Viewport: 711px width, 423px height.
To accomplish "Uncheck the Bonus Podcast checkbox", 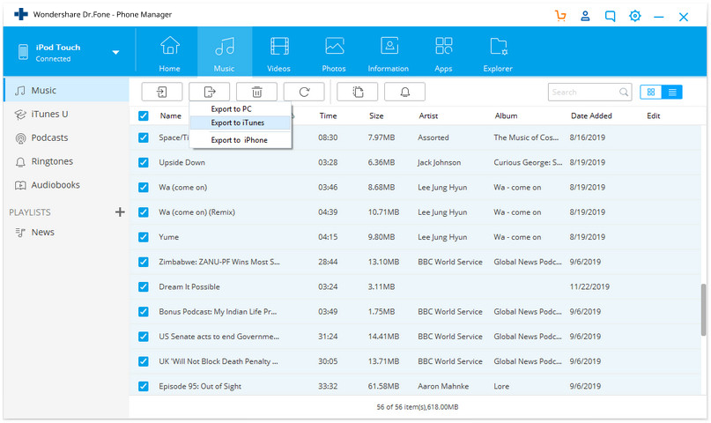I will point(144,312).
